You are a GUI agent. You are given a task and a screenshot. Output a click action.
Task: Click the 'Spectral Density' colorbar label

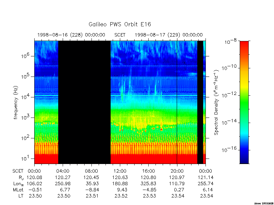(216, 102)
